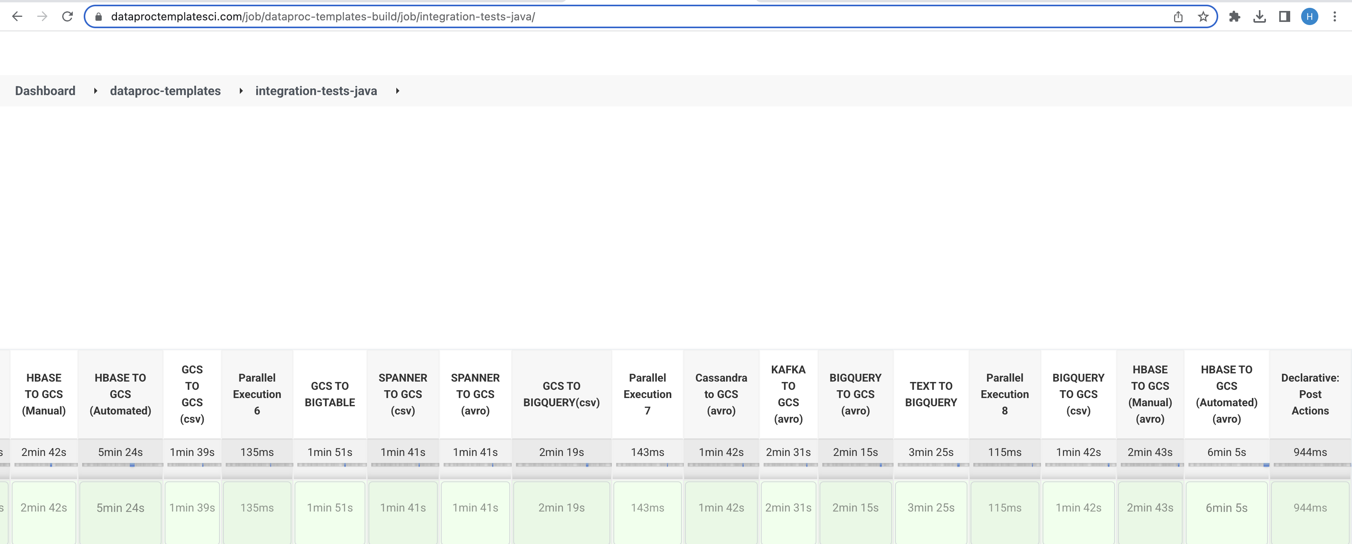Select the BIGQUERY TO GCS (avro) header
The image size is (1352, 544).
856,394
